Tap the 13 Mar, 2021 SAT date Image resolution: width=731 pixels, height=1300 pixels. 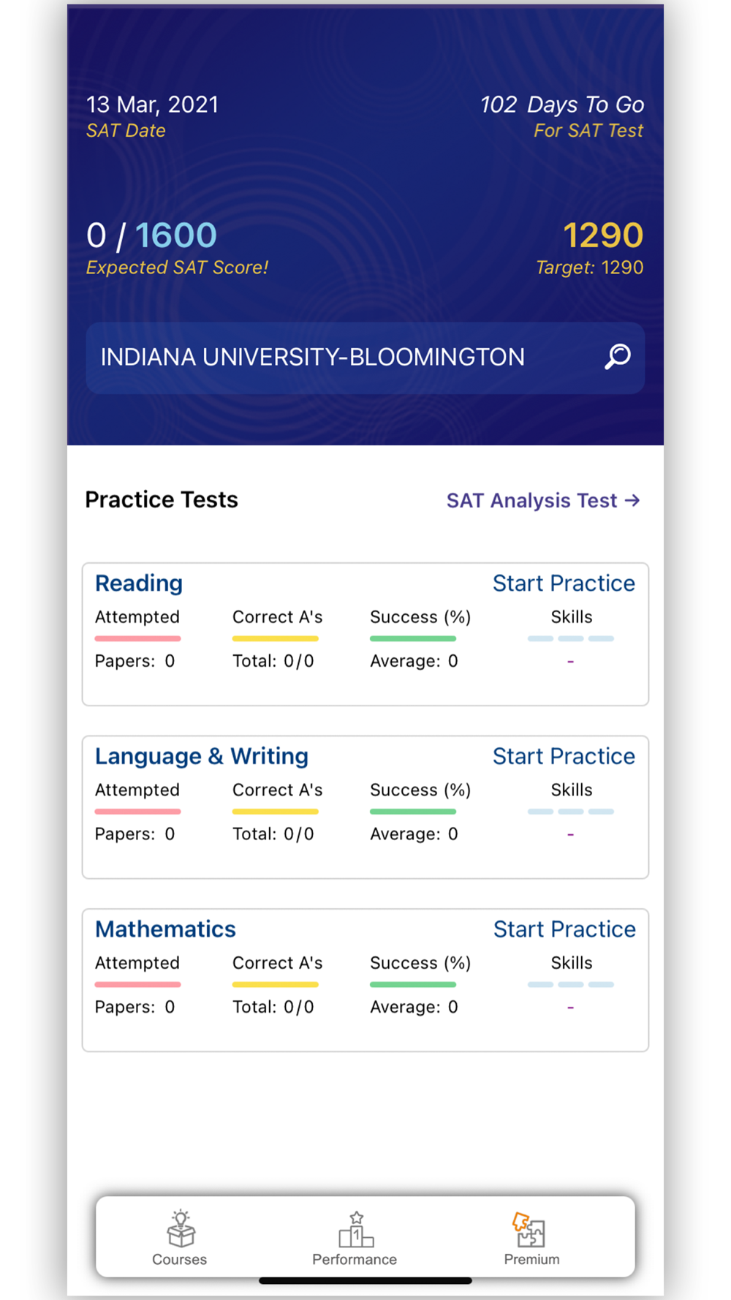(152, 105)
